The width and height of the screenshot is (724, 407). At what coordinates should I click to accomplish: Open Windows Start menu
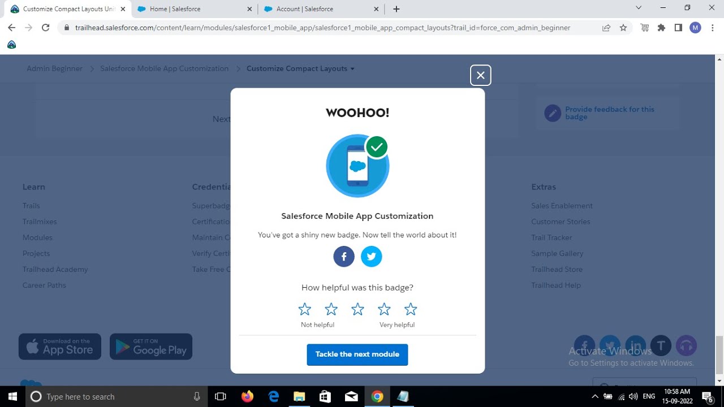click(12, 397)
